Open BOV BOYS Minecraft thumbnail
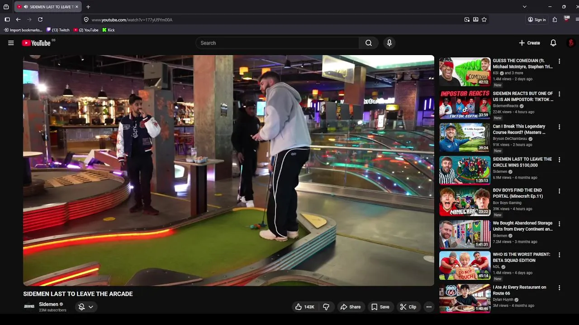This screenshot has width=579, height=325. tap(465, 202)
